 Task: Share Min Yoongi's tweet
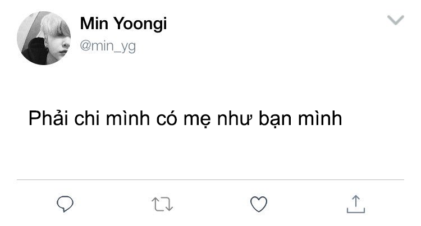coord(354,204)
